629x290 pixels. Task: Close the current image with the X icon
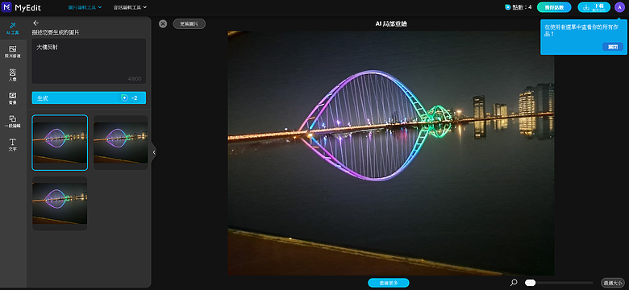pyautogui.click(x=162, y=24)
